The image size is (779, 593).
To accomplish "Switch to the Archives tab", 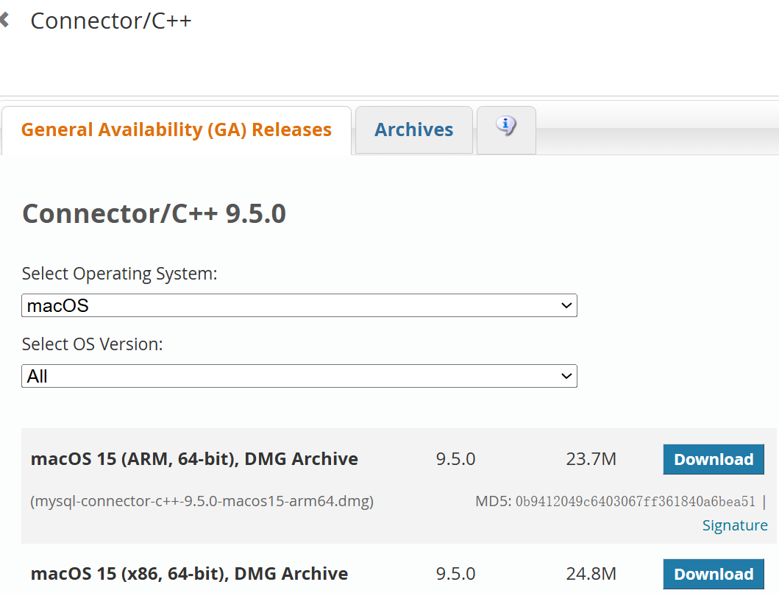I will click(413, 129).
